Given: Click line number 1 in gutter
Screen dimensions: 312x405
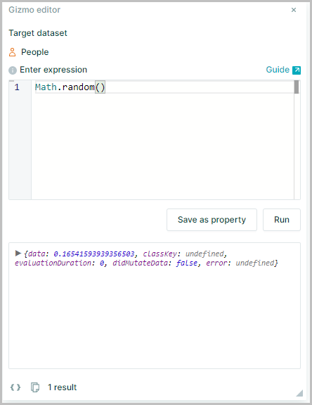Looking at the screenshot, I should tap(17, 87).
